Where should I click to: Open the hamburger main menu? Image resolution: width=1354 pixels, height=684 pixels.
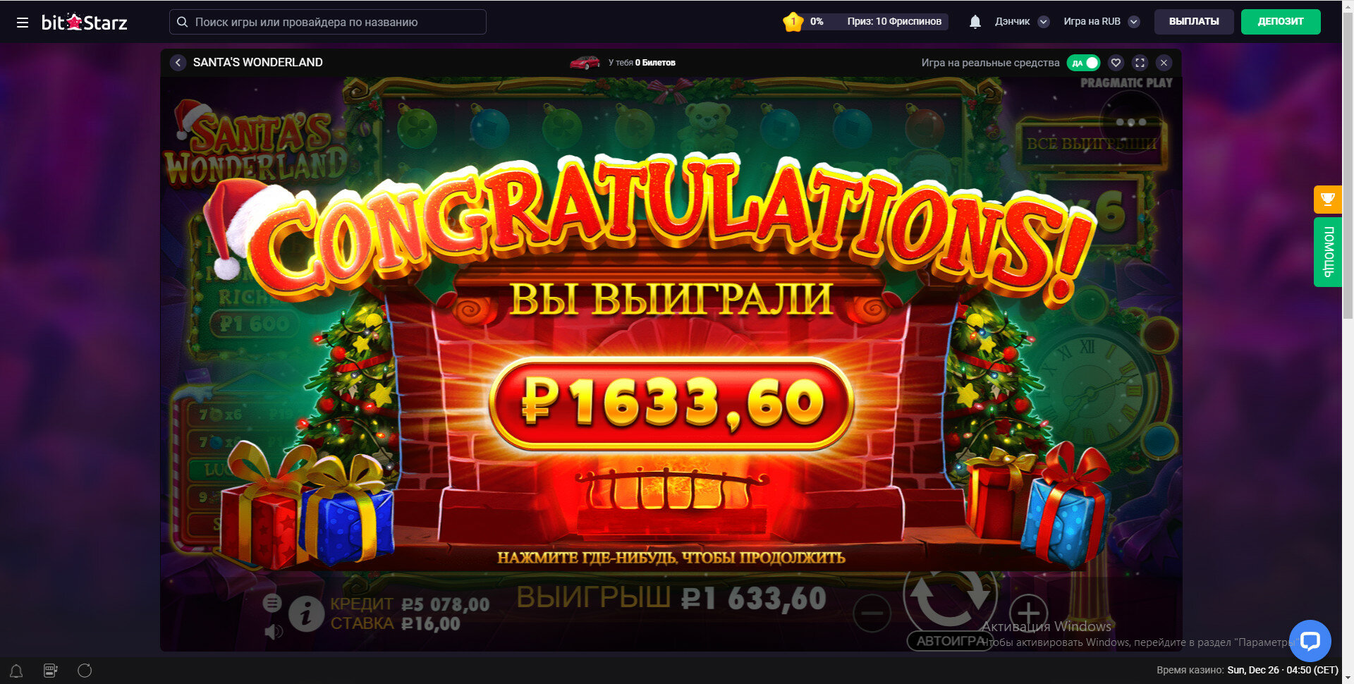pos(23,23)
